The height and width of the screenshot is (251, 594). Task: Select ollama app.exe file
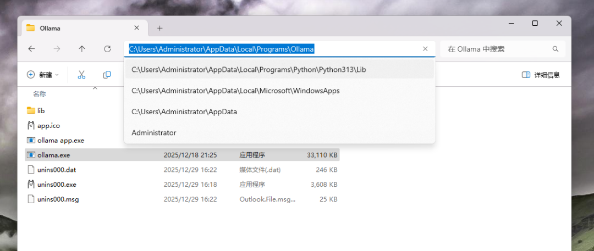[x=61, y=140]
